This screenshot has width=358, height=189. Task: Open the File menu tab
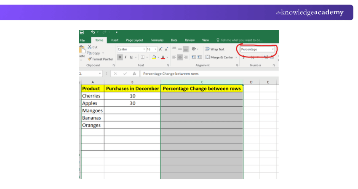82,40
